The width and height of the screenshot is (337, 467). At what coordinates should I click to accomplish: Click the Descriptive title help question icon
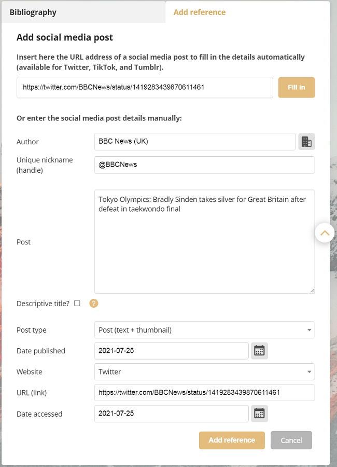94,303
